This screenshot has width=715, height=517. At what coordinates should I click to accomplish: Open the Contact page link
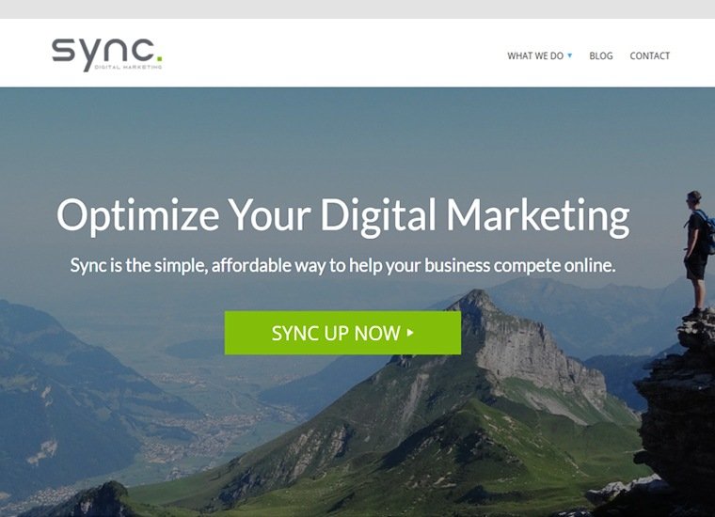pyautogui.click(x=650, y=55)
